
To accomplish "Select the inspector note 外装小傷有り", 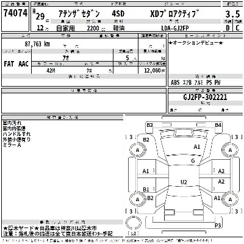I will click(16, 140).
